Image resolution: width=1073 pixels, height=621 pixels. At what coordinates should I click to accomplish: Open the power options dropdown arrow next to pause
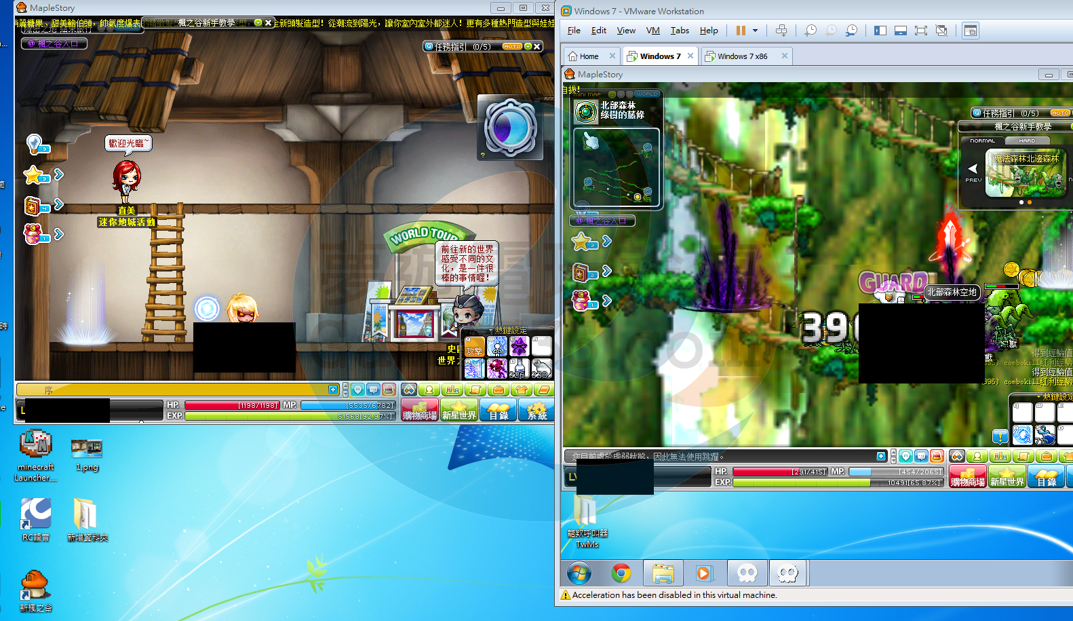point(755,31)
